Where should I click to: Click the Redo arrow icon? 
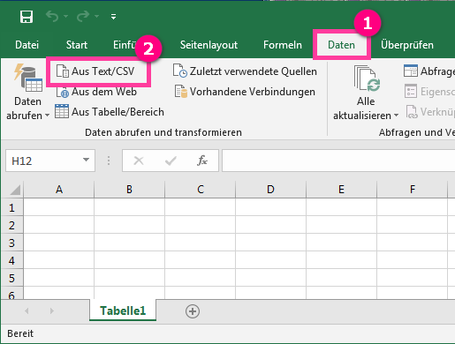[83, 17]
